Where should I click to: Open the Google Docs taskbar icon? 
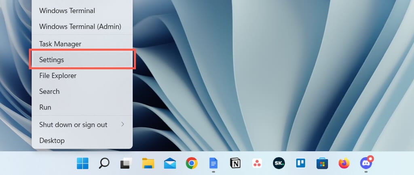[213, 163]
